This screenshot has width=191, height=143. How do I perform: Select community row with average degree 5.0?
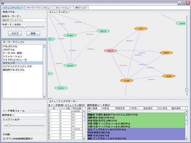[x=65, y=114]
